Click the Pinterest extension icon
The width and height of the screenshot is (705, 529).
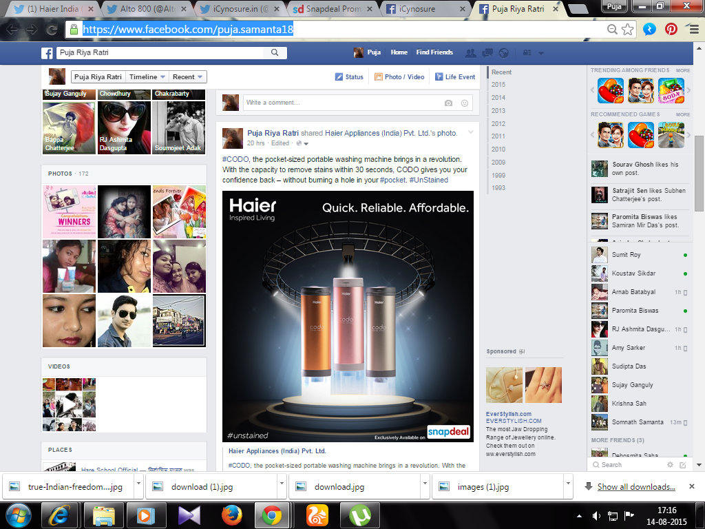tap(671, 30)
